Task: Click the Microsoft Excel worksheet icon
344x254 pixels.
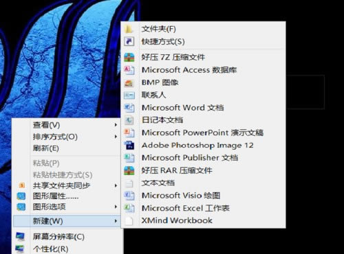Action: click(x=129, y=208)
